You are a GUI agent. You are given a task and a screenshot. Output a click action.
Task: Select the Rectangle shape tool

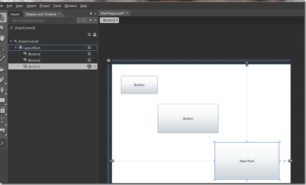2,100
